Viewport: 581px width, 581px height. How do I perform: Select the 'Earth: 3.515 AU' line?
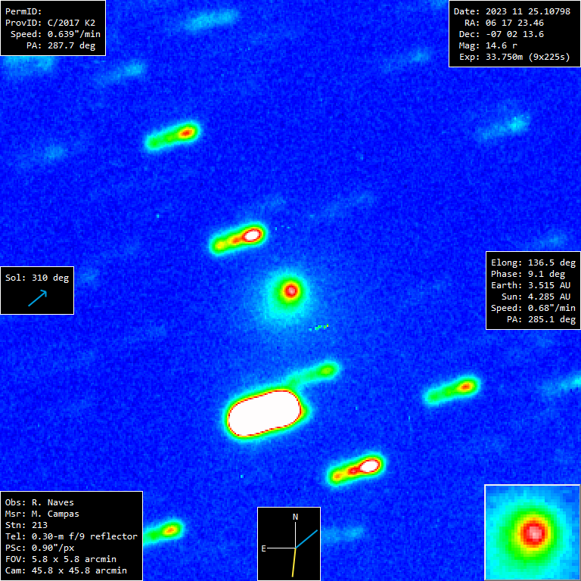click(530, 285)
